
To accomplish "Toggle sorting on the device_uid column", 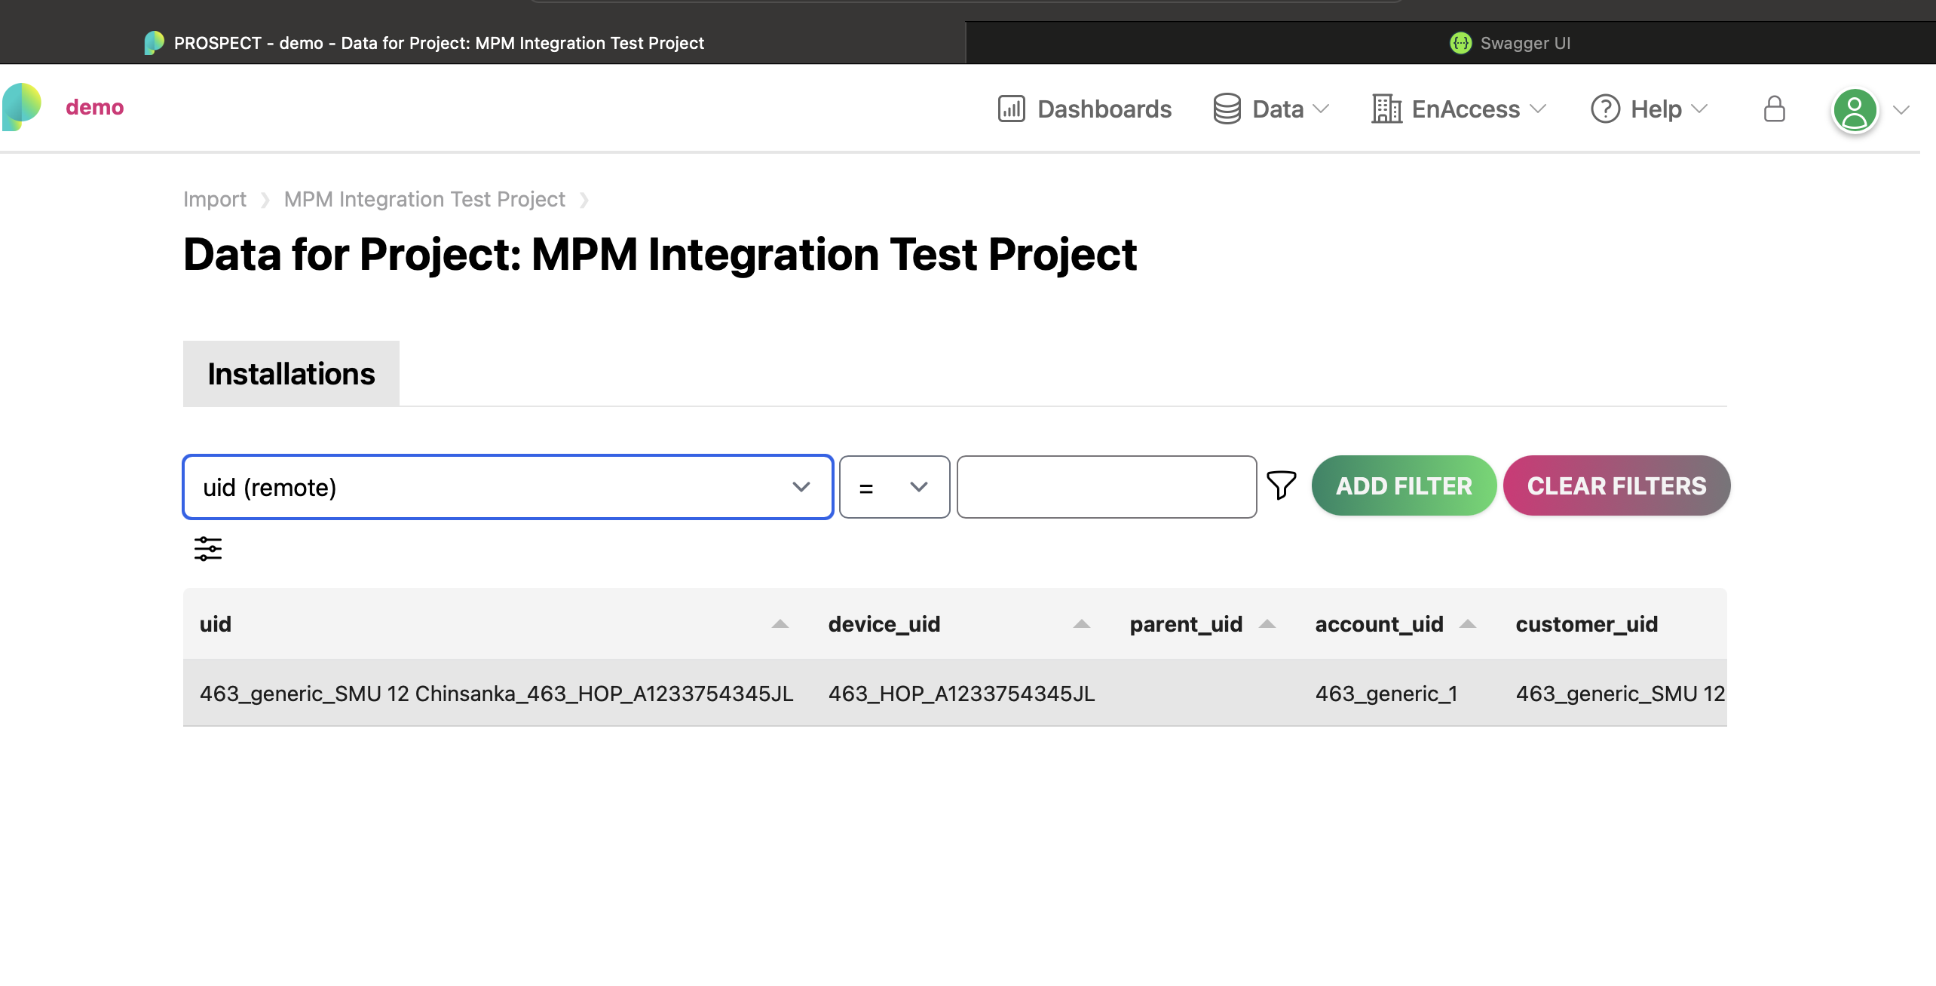I will (x=1081, y=624).
